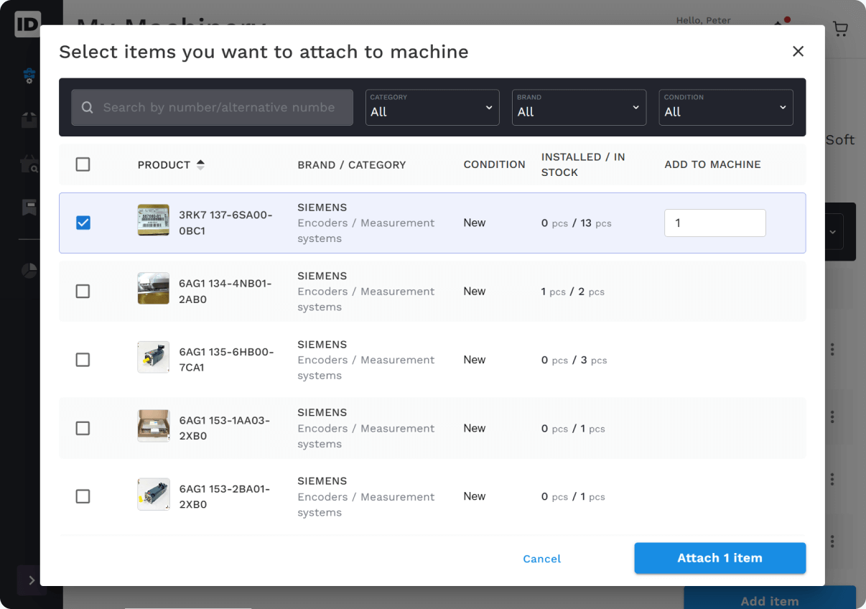Click the Cancel link

click(542, 559)
